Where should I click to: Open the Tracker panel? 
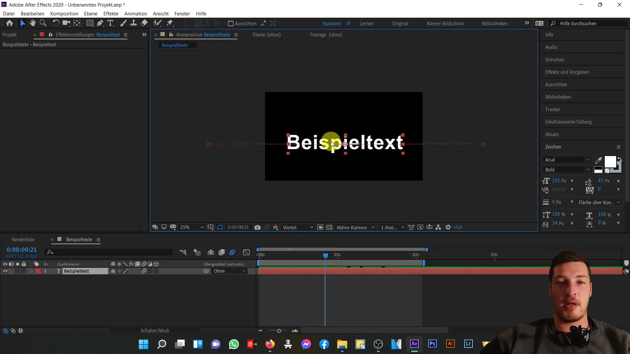tap(553, 109)
